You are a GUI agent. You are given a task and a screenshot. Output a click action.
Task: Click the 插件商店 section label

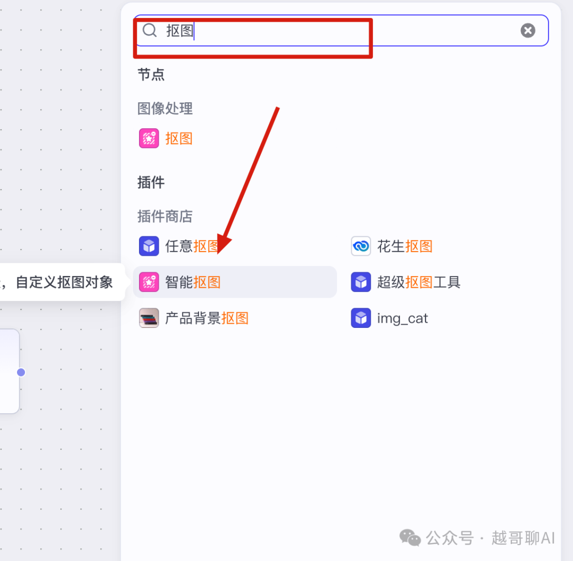[x=165, y=216]
